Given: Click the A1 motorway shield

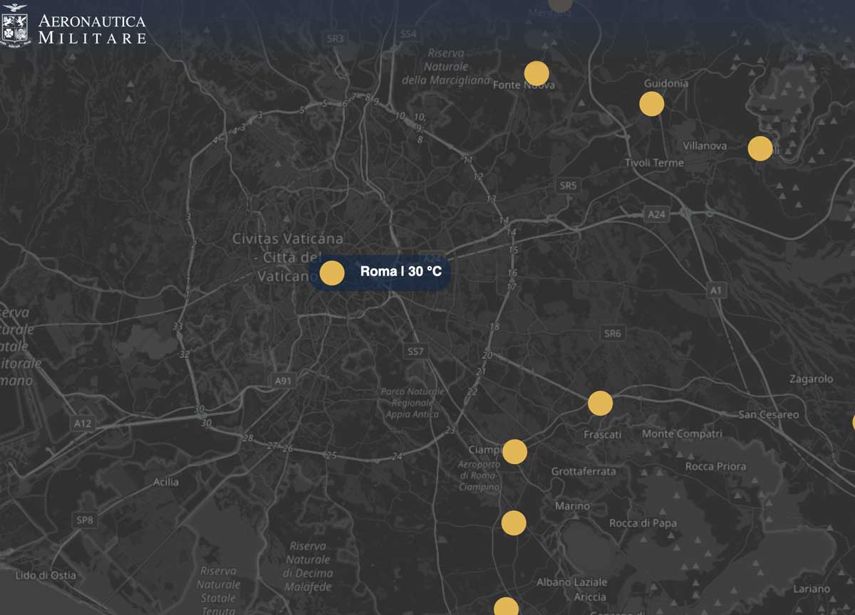Looking at the screenshot, I should (x=715, y=290).
